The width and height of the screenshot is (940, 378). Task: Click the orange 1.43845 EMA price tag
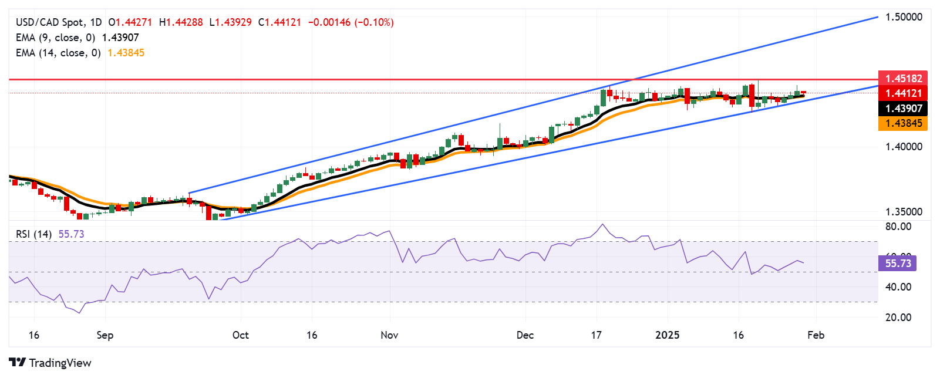(x=903, y=123)
